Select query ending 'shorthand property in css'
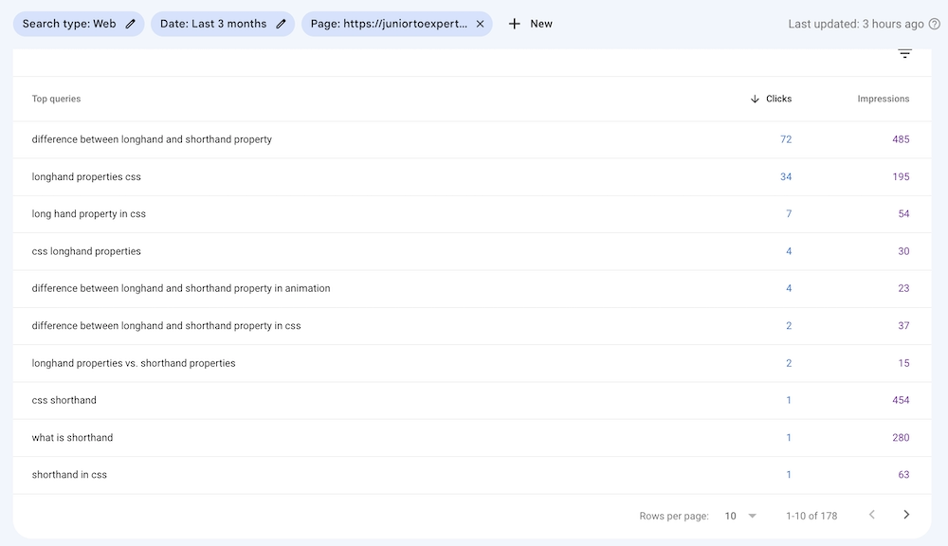The height and width of the screenshot is (546, 948). tap(166, 326)
